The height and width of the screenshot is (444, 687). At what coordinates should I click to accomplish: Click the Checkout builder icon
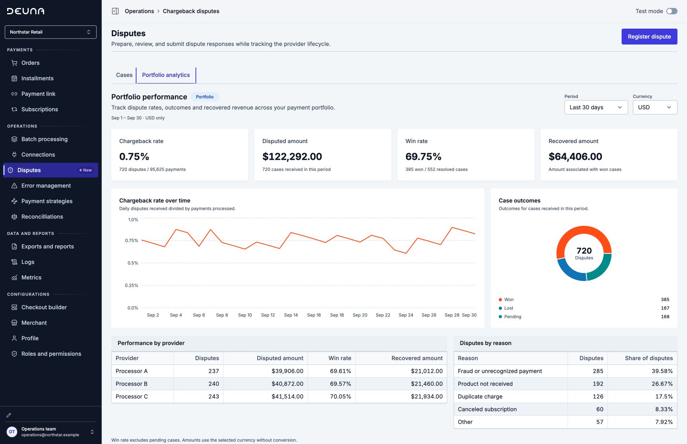14,307
